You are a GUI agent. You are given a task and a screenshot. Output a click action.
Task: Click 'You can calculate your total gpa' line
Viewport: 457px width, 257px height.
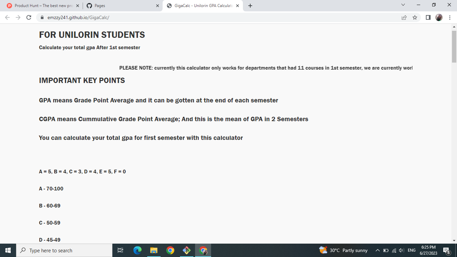141,138
